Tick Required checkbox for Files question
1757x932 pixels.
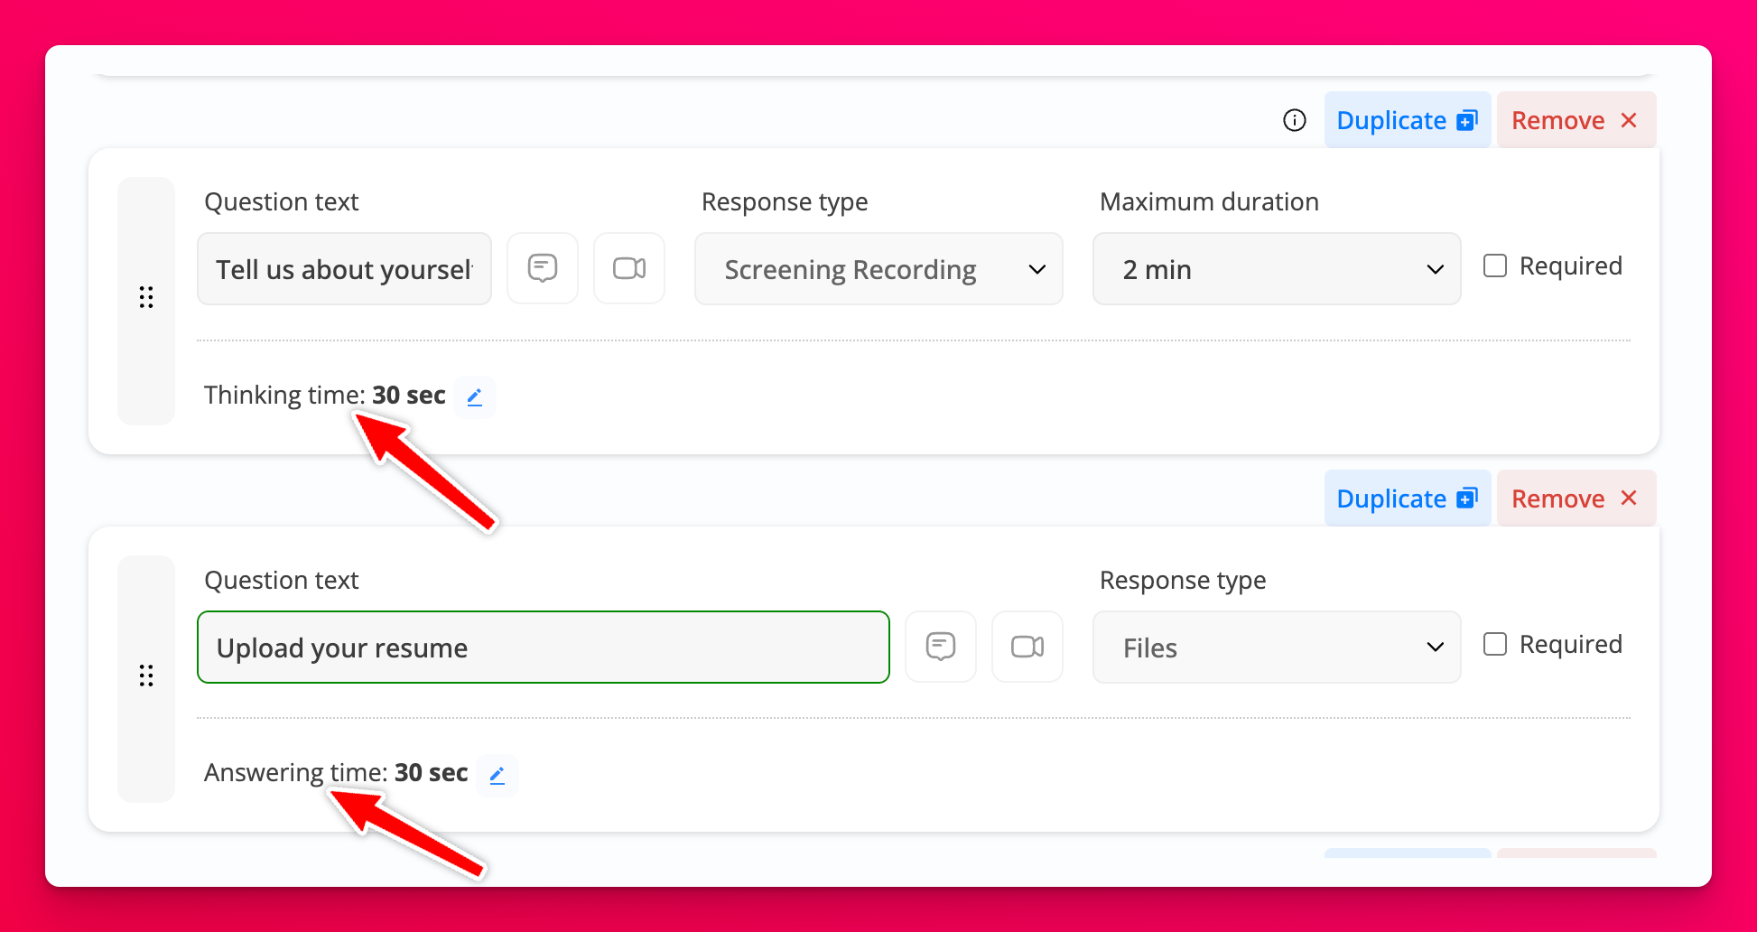(x=1495, y=644)
